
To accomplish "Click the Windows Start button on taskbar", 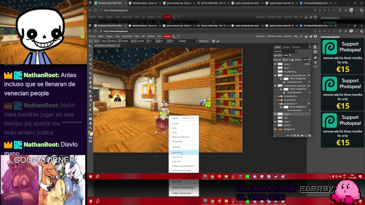I will click(90, 177).
